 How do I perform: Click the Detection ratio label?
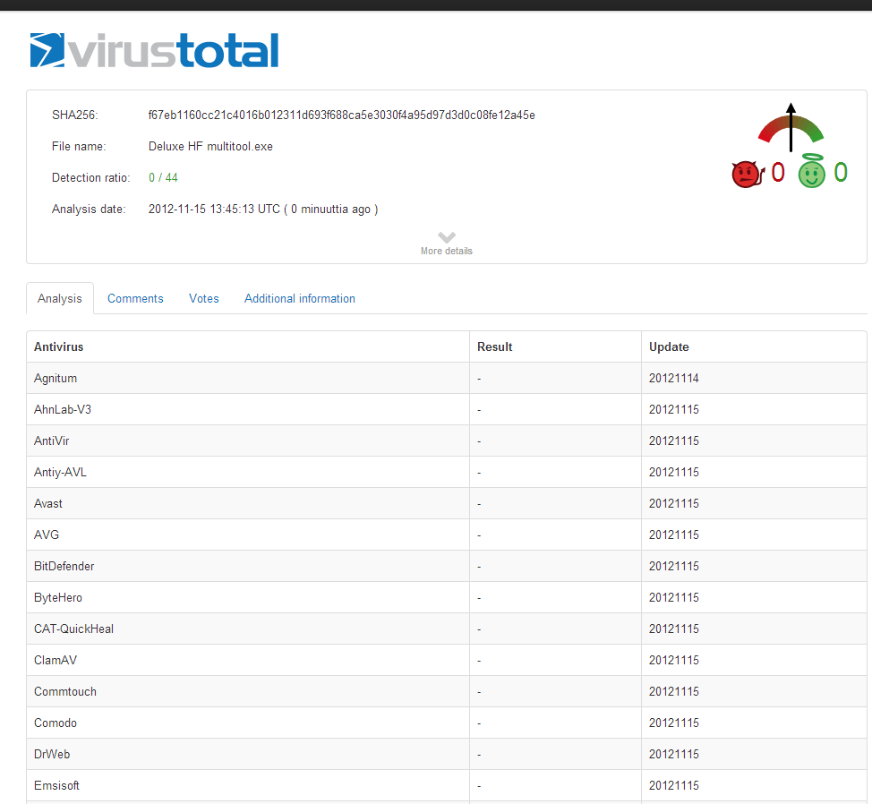pyautogui.click(x=90, y=177)
